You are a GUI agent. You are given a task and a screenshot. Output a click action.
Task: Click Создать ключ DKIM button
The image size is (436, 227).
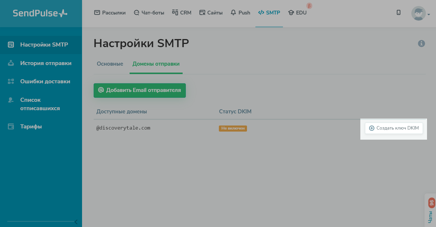pyautogui.click(x=394, y=128)
